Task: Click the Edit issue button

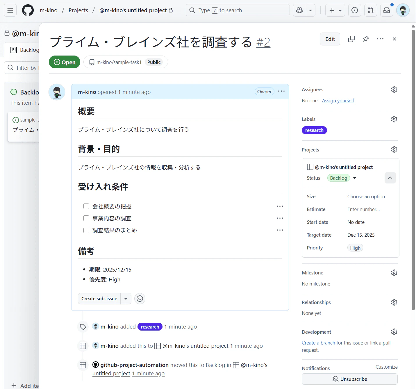Action: [x=330, y=39]
